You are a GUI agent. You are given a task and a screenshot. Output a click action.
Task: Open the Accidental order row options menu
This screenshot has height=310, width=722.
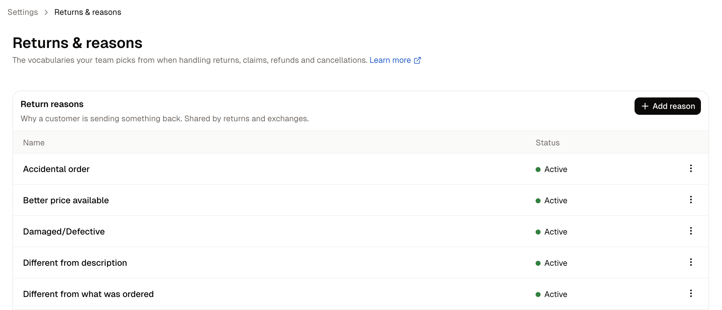point(691,169)
